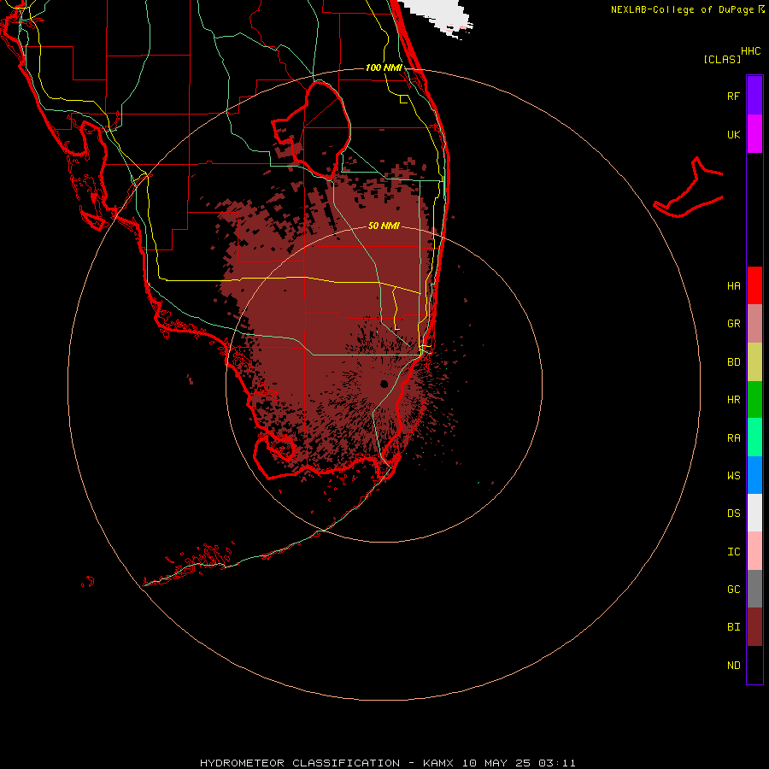Click the RF legend label
This screenshot has width=769, height=769.
click(733, 96)
